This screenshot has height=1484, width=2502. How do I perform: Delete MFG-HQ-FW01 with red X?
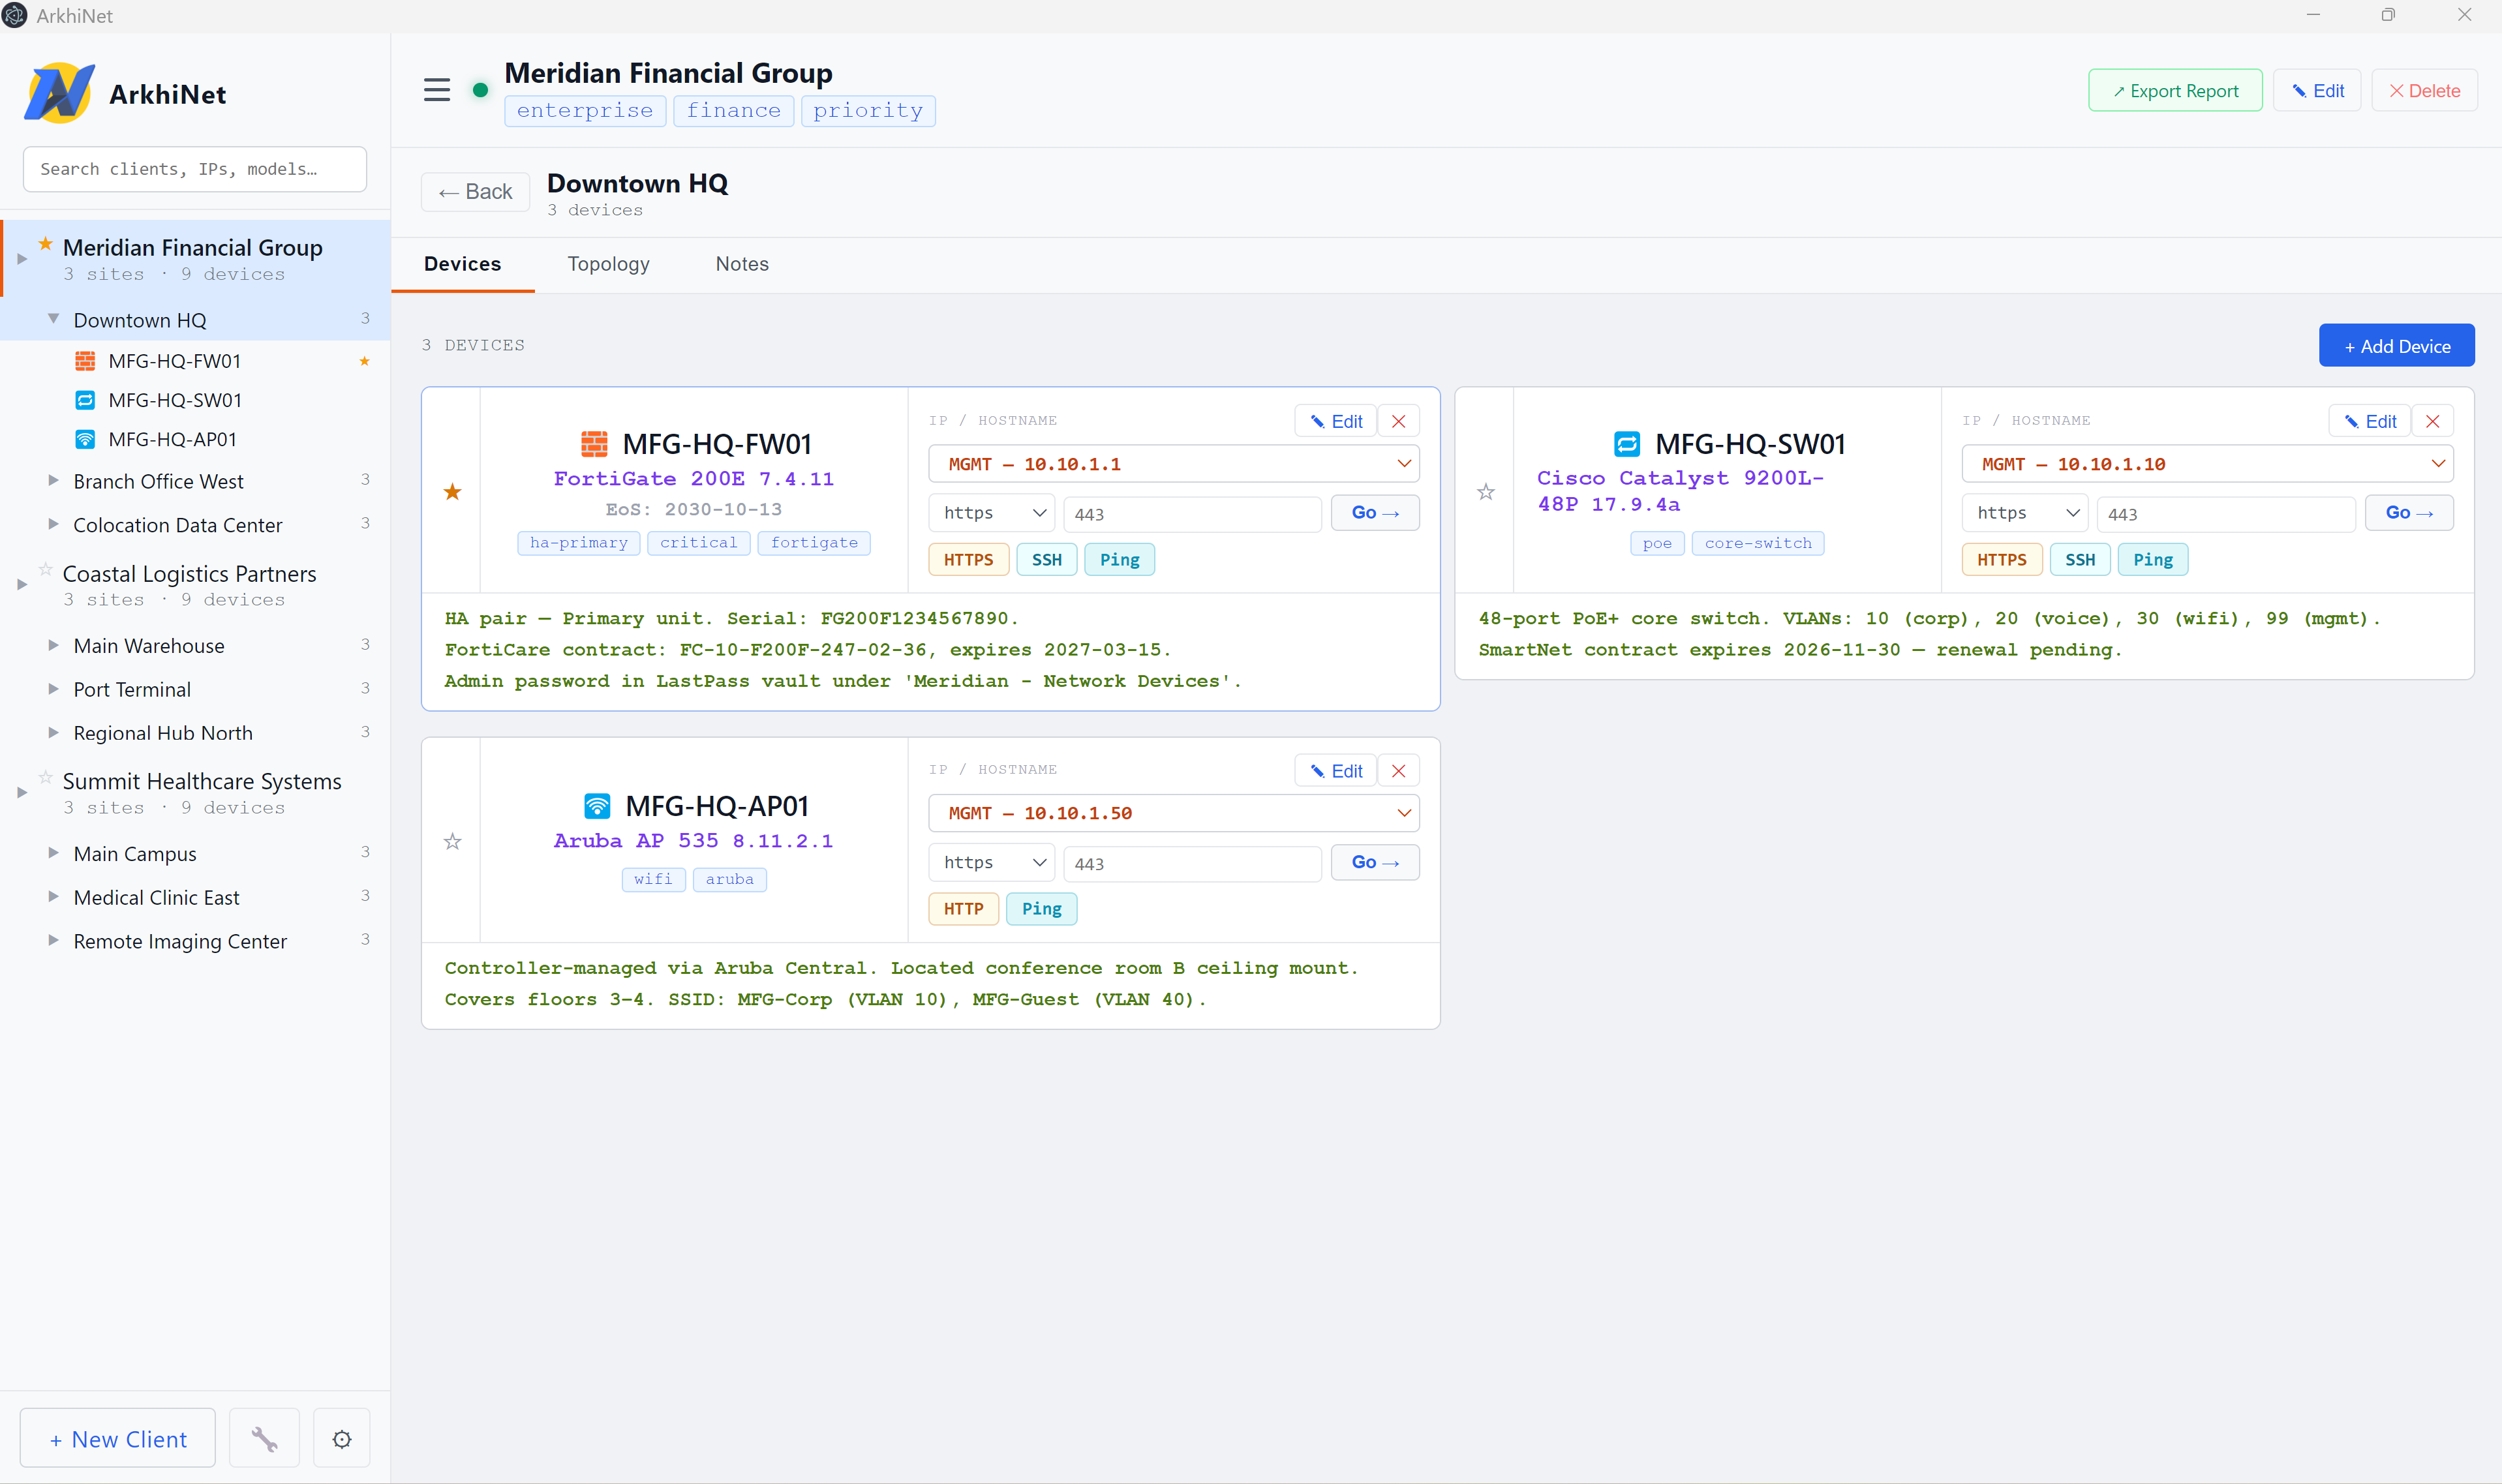tap(1398, 421)
